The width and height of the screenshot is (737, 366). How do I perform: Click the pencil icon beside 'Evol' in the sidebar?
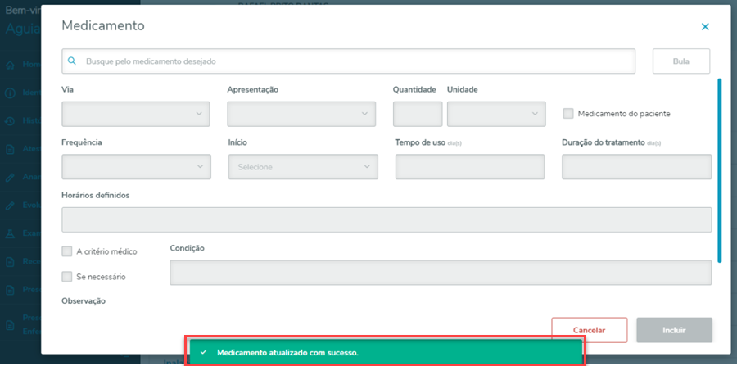tap(10, 206)
